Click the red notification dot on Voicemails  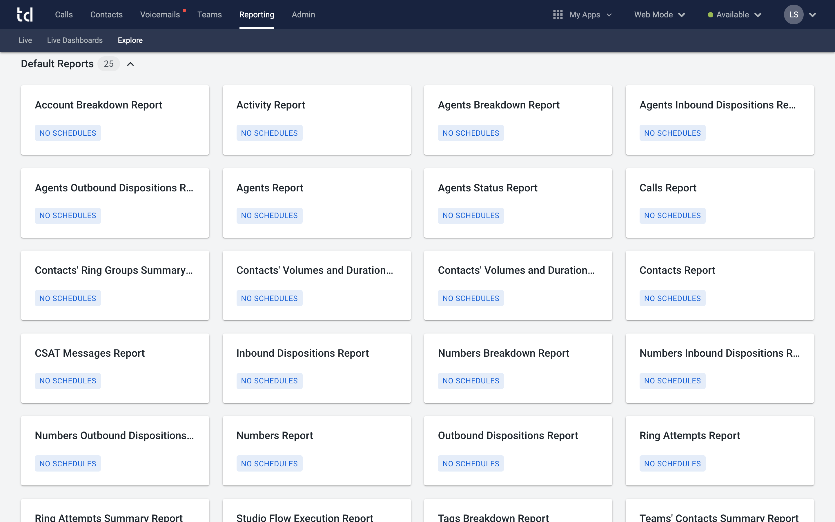pos(185,10)
